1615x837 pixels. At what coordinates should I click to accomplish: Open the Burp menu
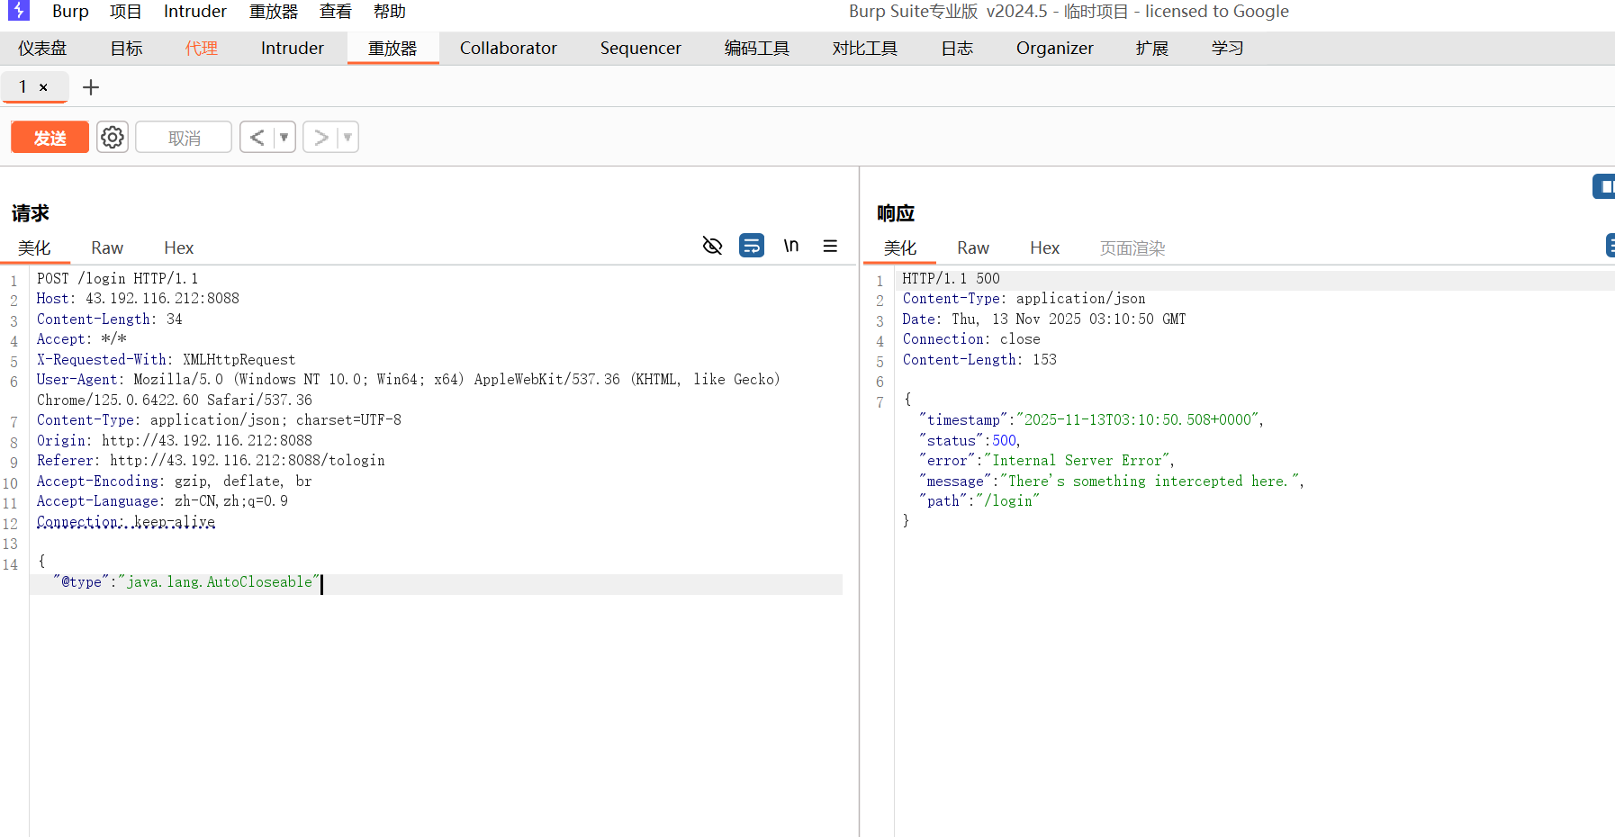70,11
